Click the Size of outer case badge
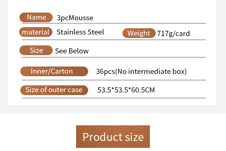Screen dimensions: 226x151 pos(54,90)
